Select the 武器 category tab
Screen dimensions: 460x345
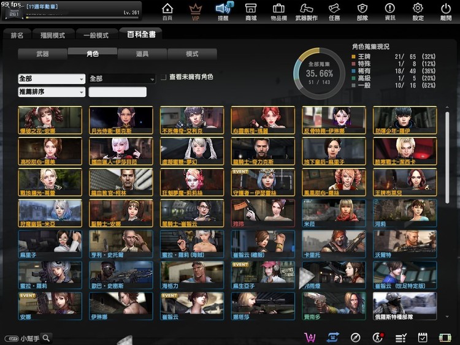42,54
